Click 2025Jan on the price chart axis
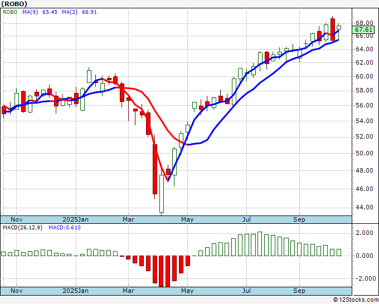The width and height of the screenshot is (379, 304). tap(75, 219)
